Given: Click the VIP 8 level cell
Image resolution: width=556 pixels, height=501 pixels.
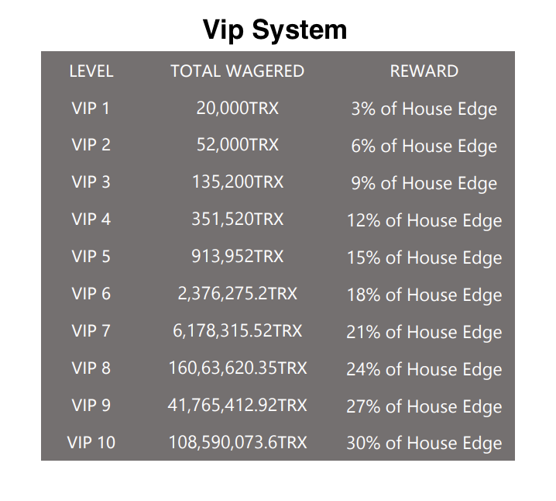Looking at the screenshot, I should pyautogui.click(x=91, y=368).
